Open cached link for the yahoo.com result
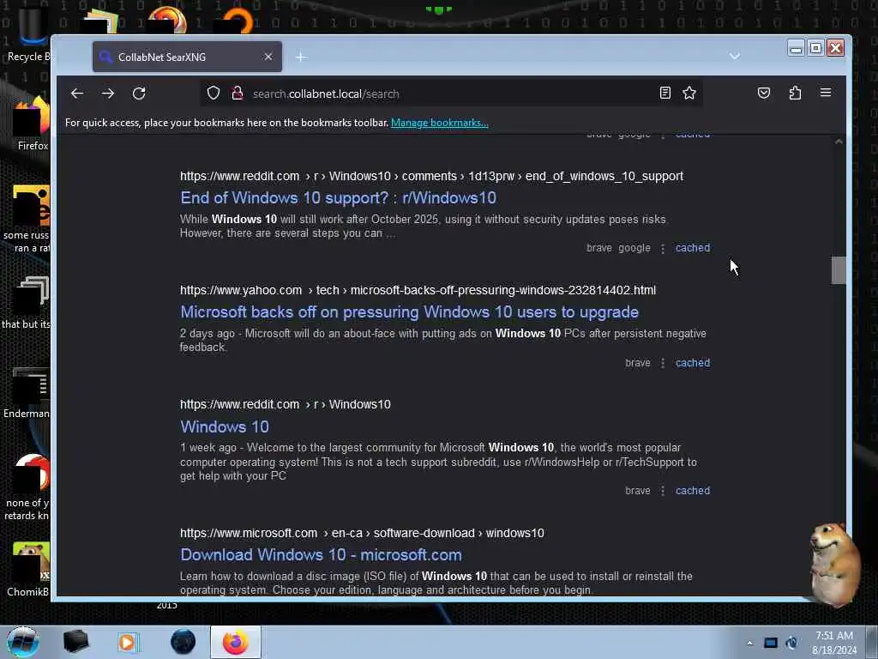This screenshot has height=659, width=878. pos(693,363)
